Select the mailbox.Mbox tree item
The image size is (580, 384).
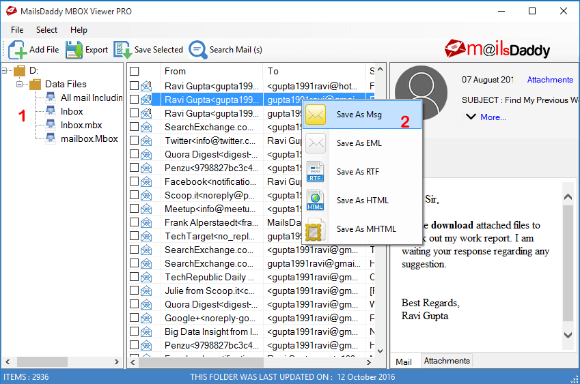tap(89, 139)
